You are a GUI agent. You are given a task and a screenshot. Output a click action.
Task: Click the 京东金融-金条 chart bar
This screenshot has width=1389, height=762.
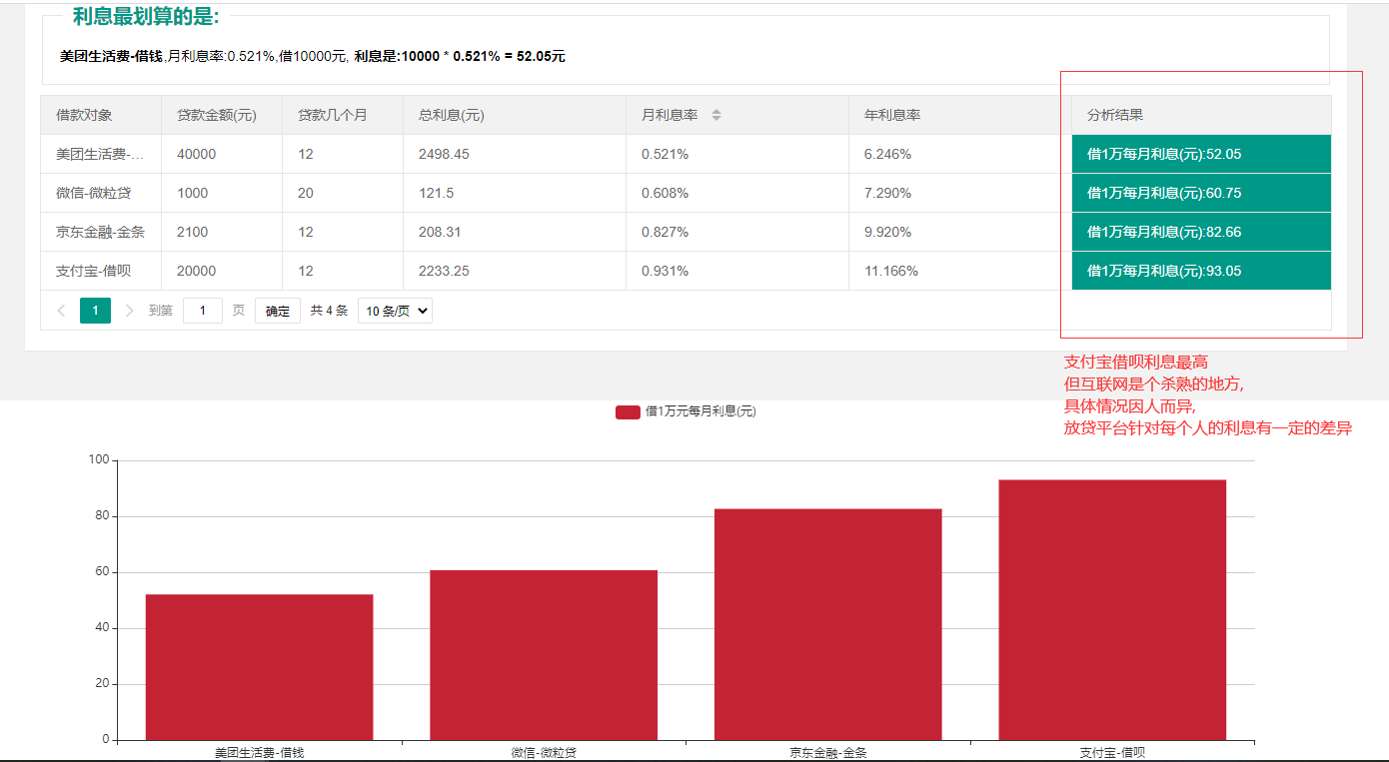(828, 624)
